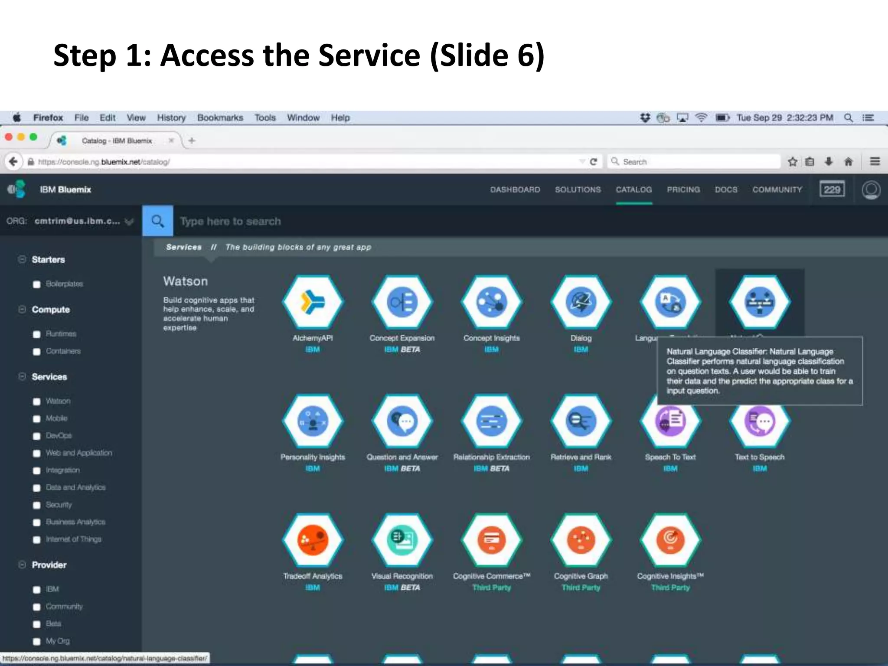Screen dimensions: 888x666
Task: Select the Cognitive Commerce icon
Action: 491,540
